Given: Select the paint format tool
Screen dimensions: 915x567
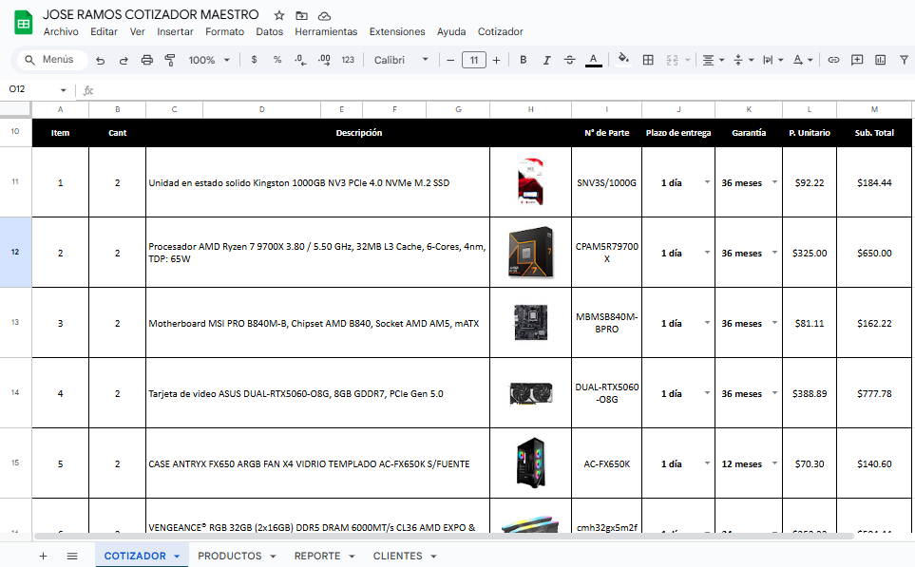Looking at the screenshot, I should (170, 60).
